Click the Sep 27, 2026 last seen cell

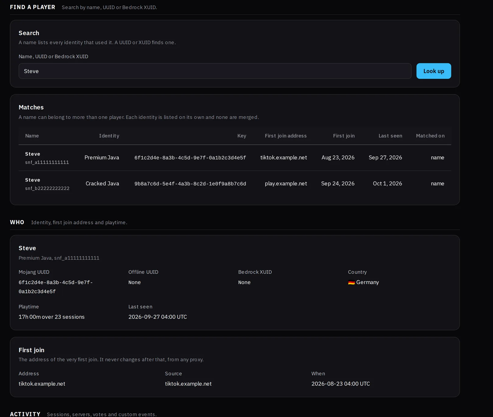click(385, 158)
